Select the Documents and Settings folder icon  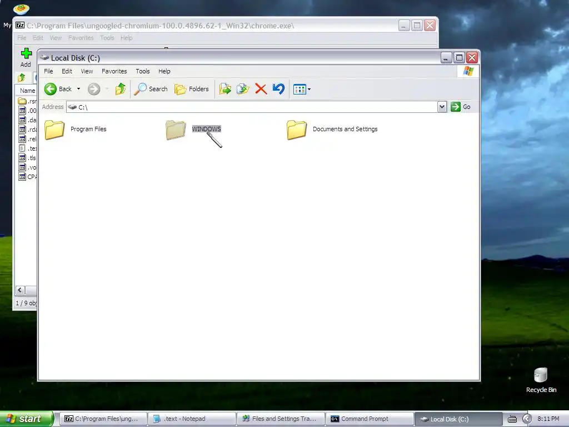click(x=297, y=130)
